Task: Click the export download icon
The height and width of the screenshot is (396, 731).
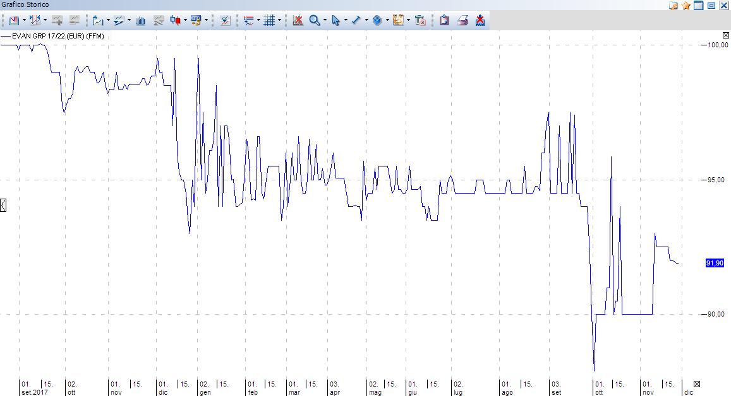Action: 480,21
